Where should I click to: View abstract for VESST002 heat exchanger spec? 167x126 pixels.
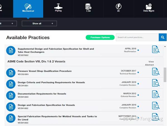[x=156, y=49]
